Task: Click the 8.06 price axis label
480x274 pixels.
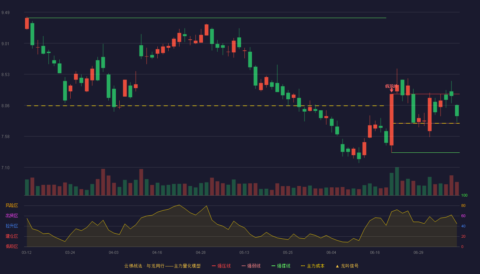Action: click(x=5, y=106)
